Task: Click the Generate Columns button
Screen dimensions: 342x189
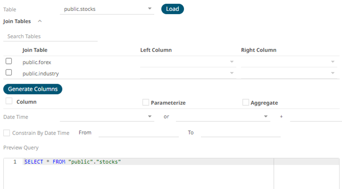Action: 33,89
